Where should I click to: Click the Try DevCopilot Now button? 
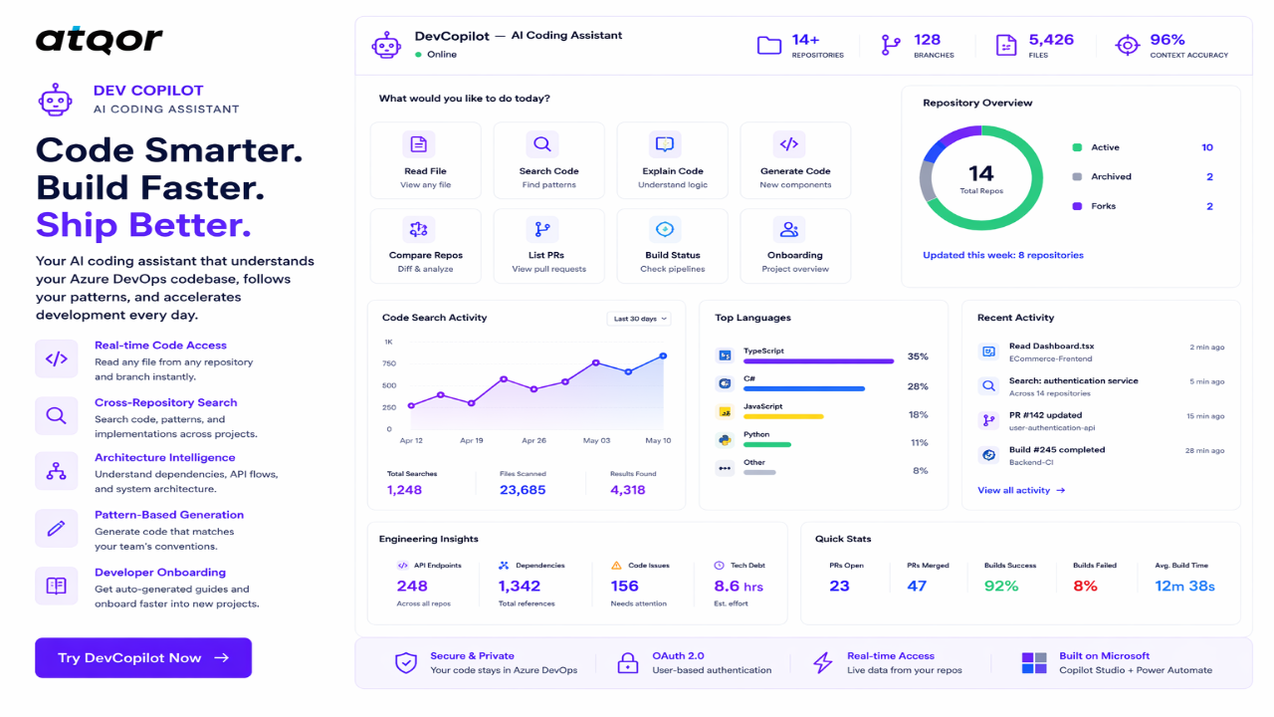(x=143, y=658)
